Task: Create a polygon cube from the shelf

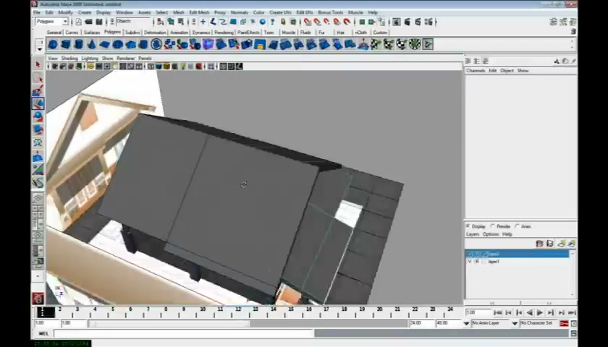Action: point(66,45)
